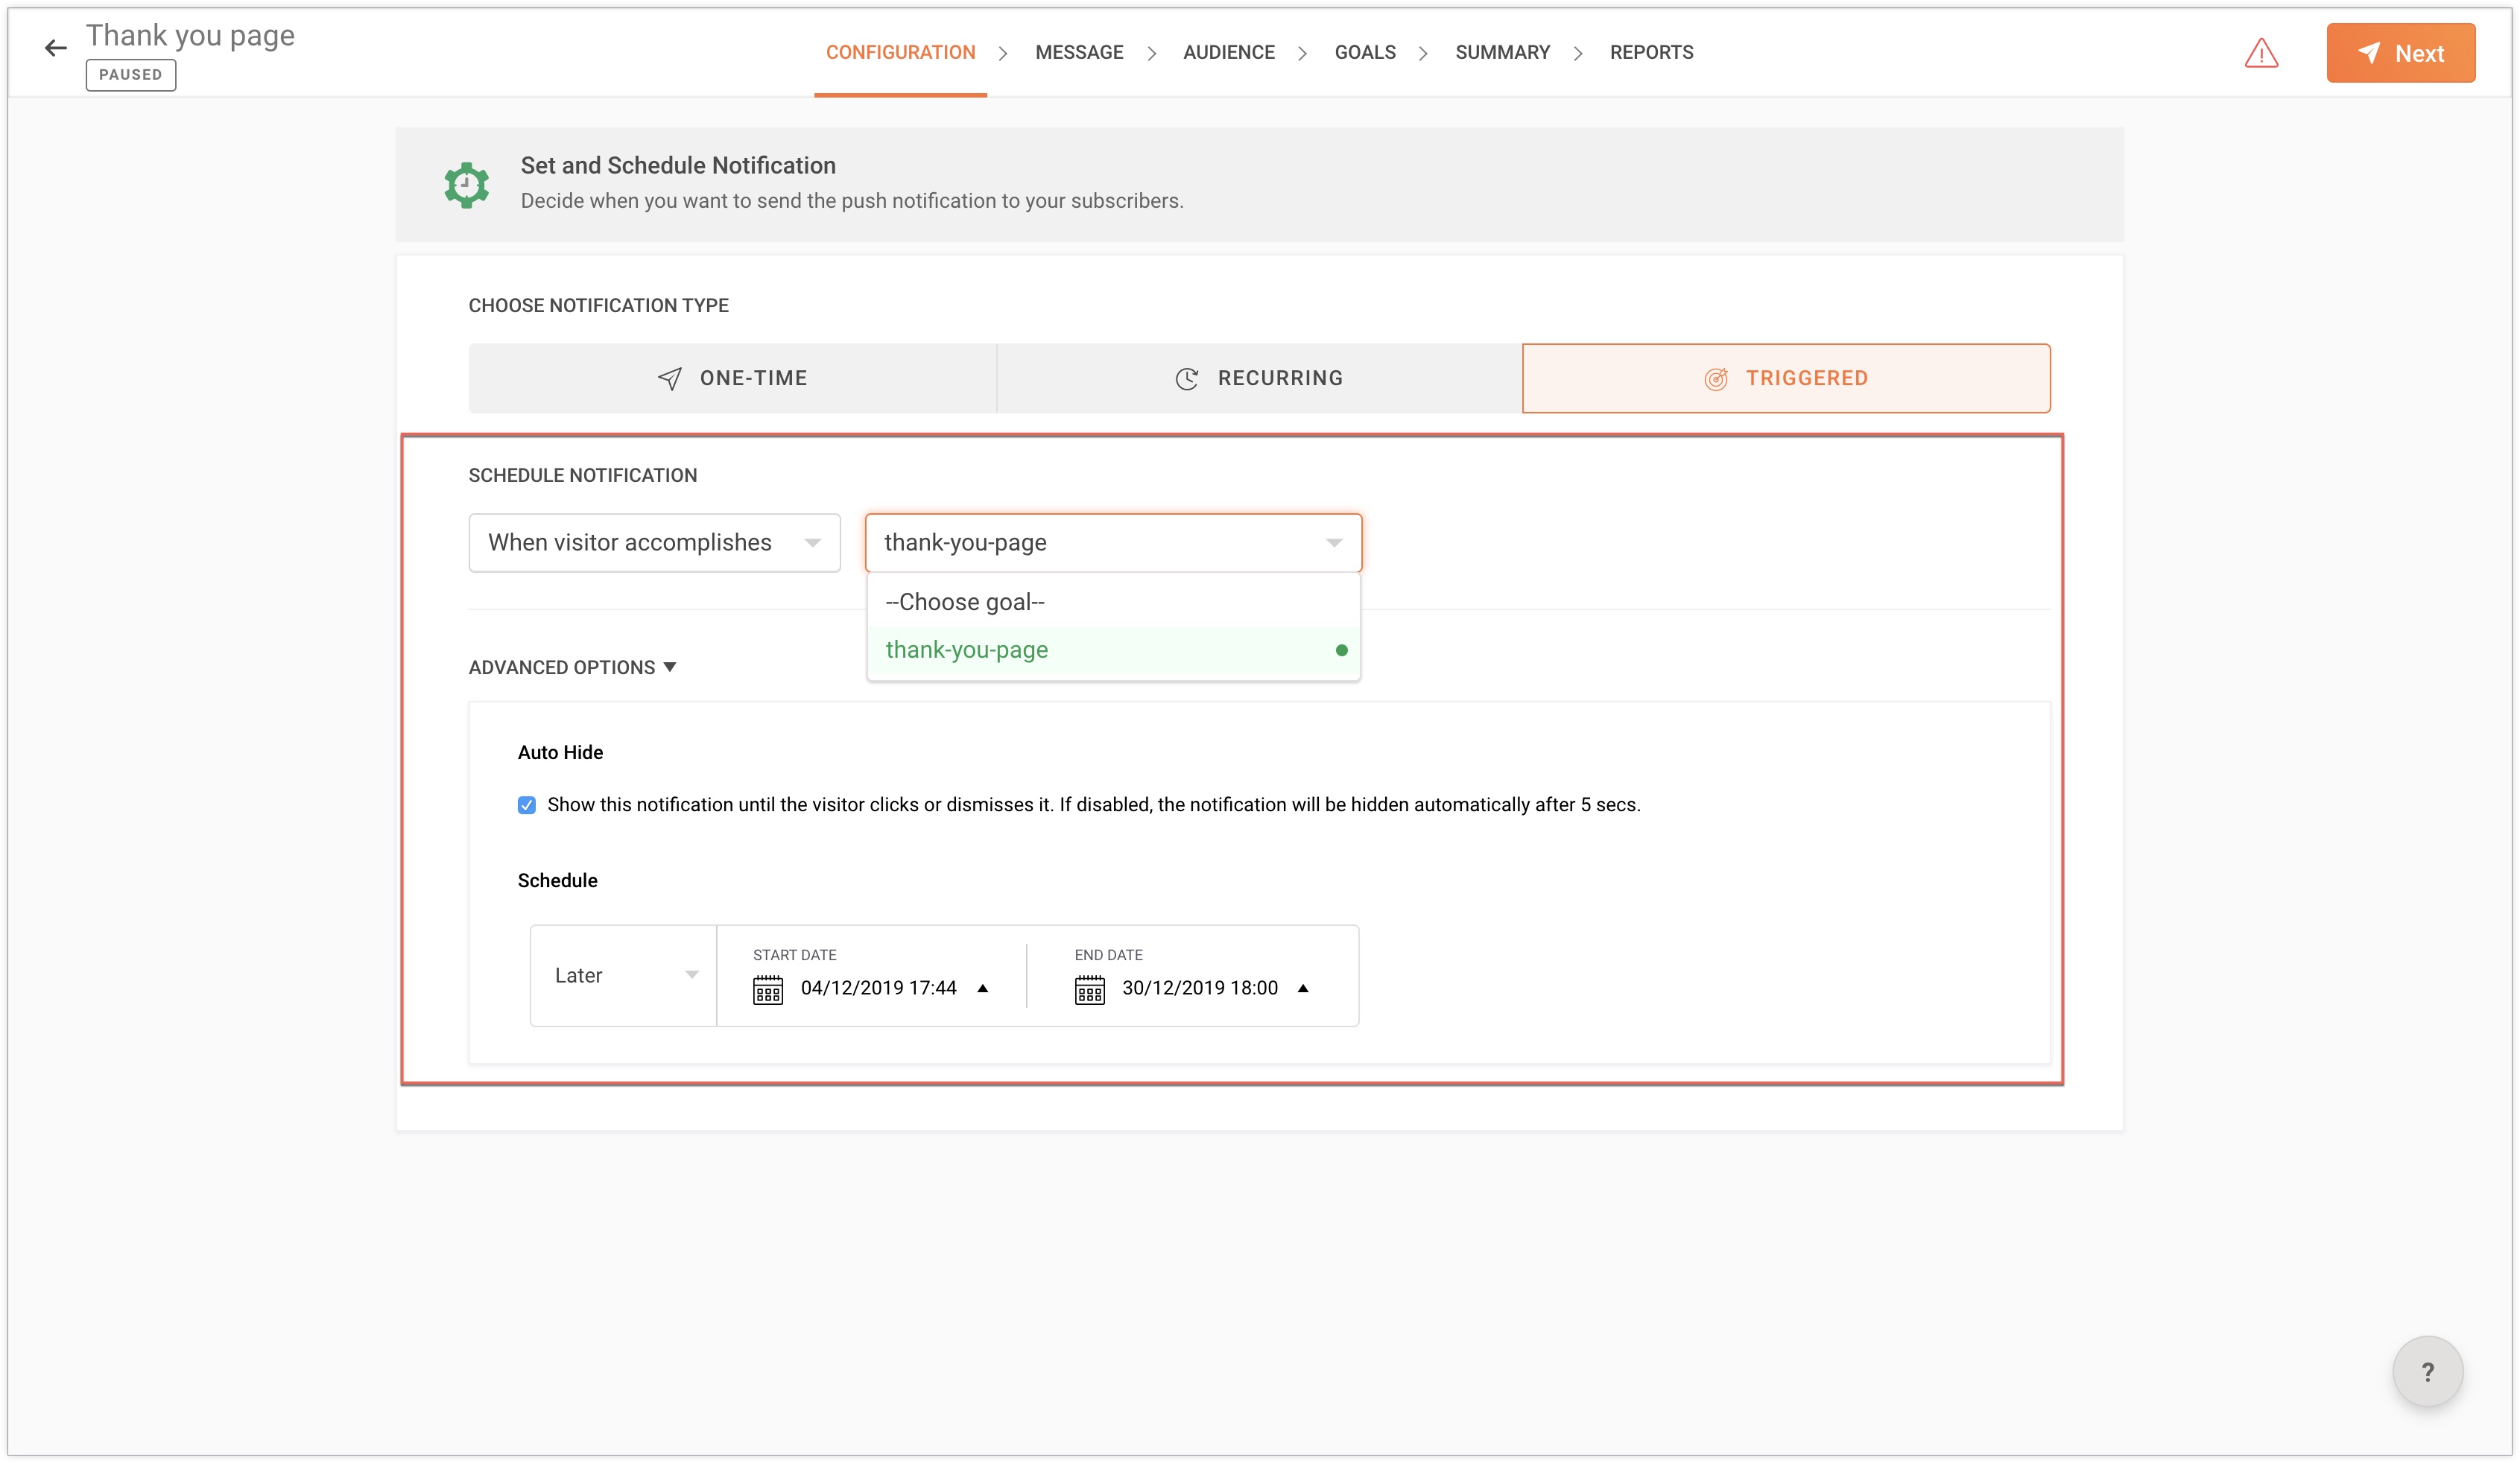Click the green gear clock icon
The image size is (2520, 1463).
466,185
